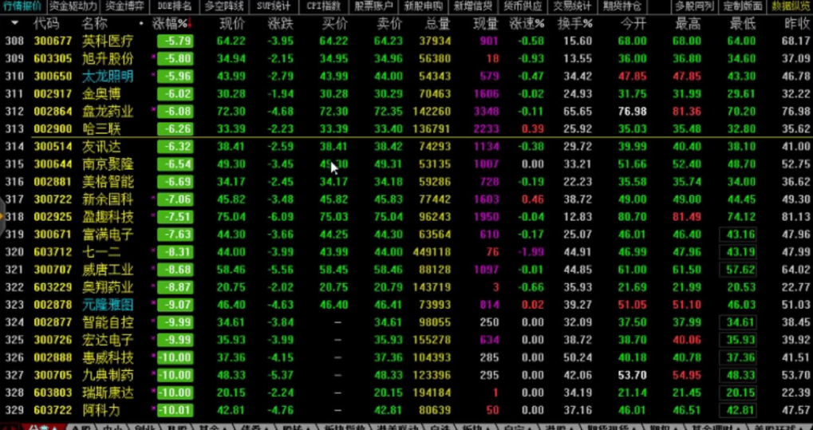Sort by the 代码 column header

pyautogui.click(x=46, y=23)
